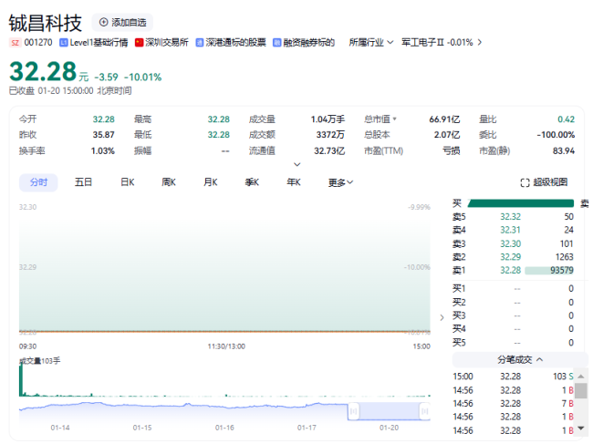Screen dimensions: 593x444
Task: Click the 成交额 value 3372万
Action: tap(330, 135)
